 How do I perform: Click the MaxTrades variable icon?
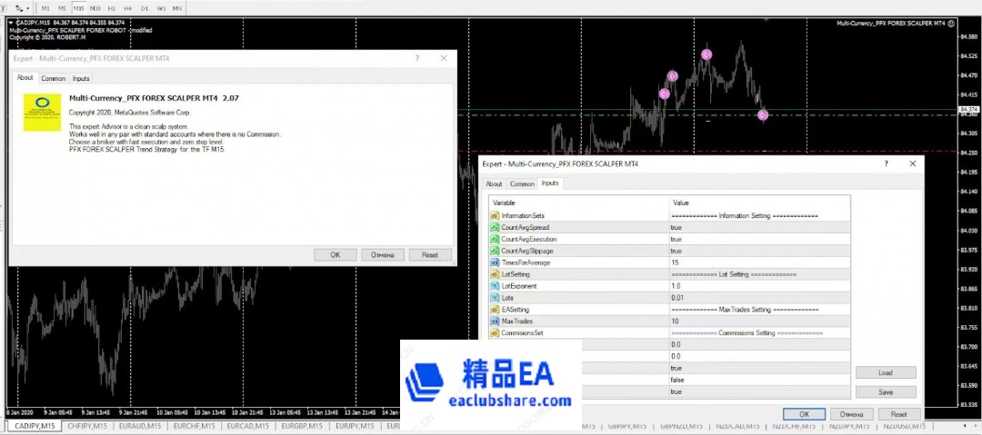(x=495, y=321)
